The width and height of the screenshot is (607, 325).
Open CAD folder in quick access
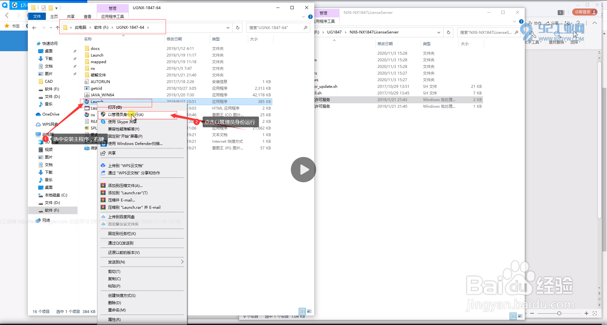pyautogui.click(x=49, y=81)
